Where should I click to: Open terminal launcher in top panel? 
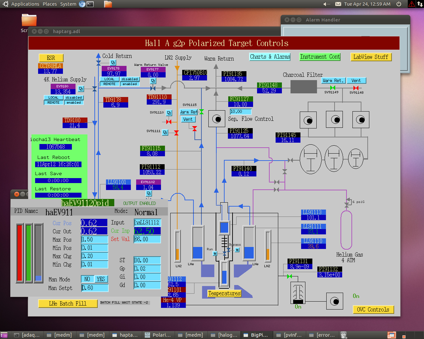90,4
